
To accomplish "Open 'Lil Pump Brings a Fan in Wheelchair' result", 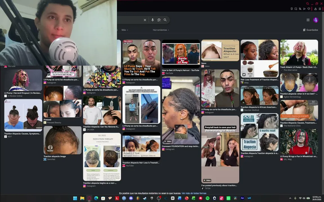I will pos(299,157).
